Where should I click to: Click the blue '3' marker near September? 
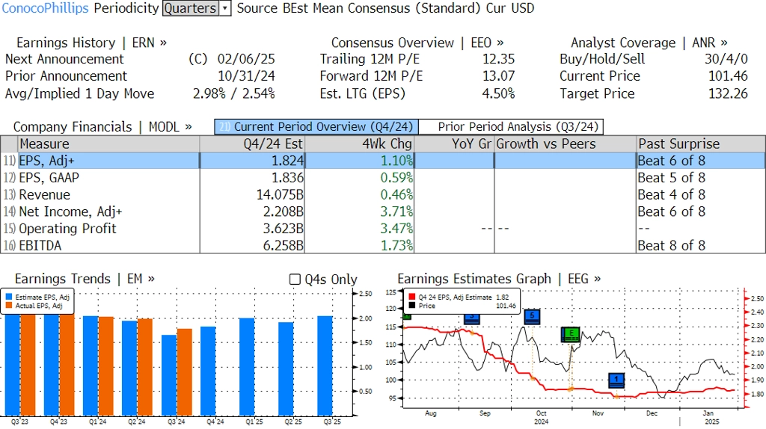pyautogui.click(x=472, y=319)
